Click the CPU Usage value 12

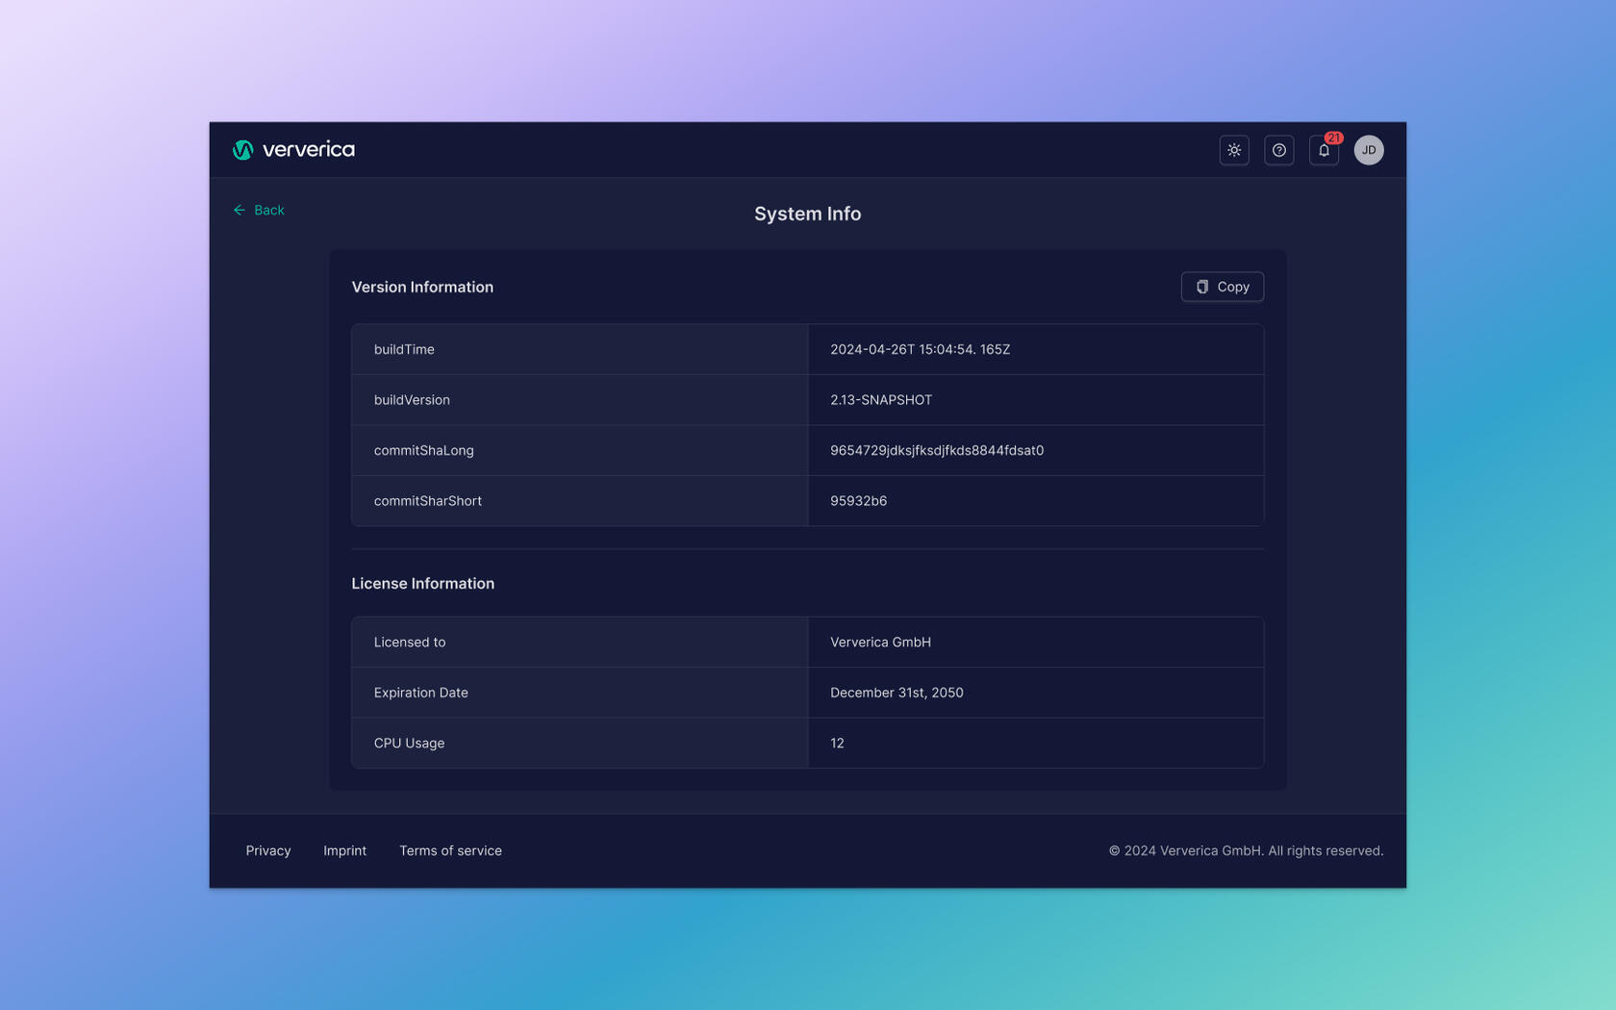pos(837,744)
